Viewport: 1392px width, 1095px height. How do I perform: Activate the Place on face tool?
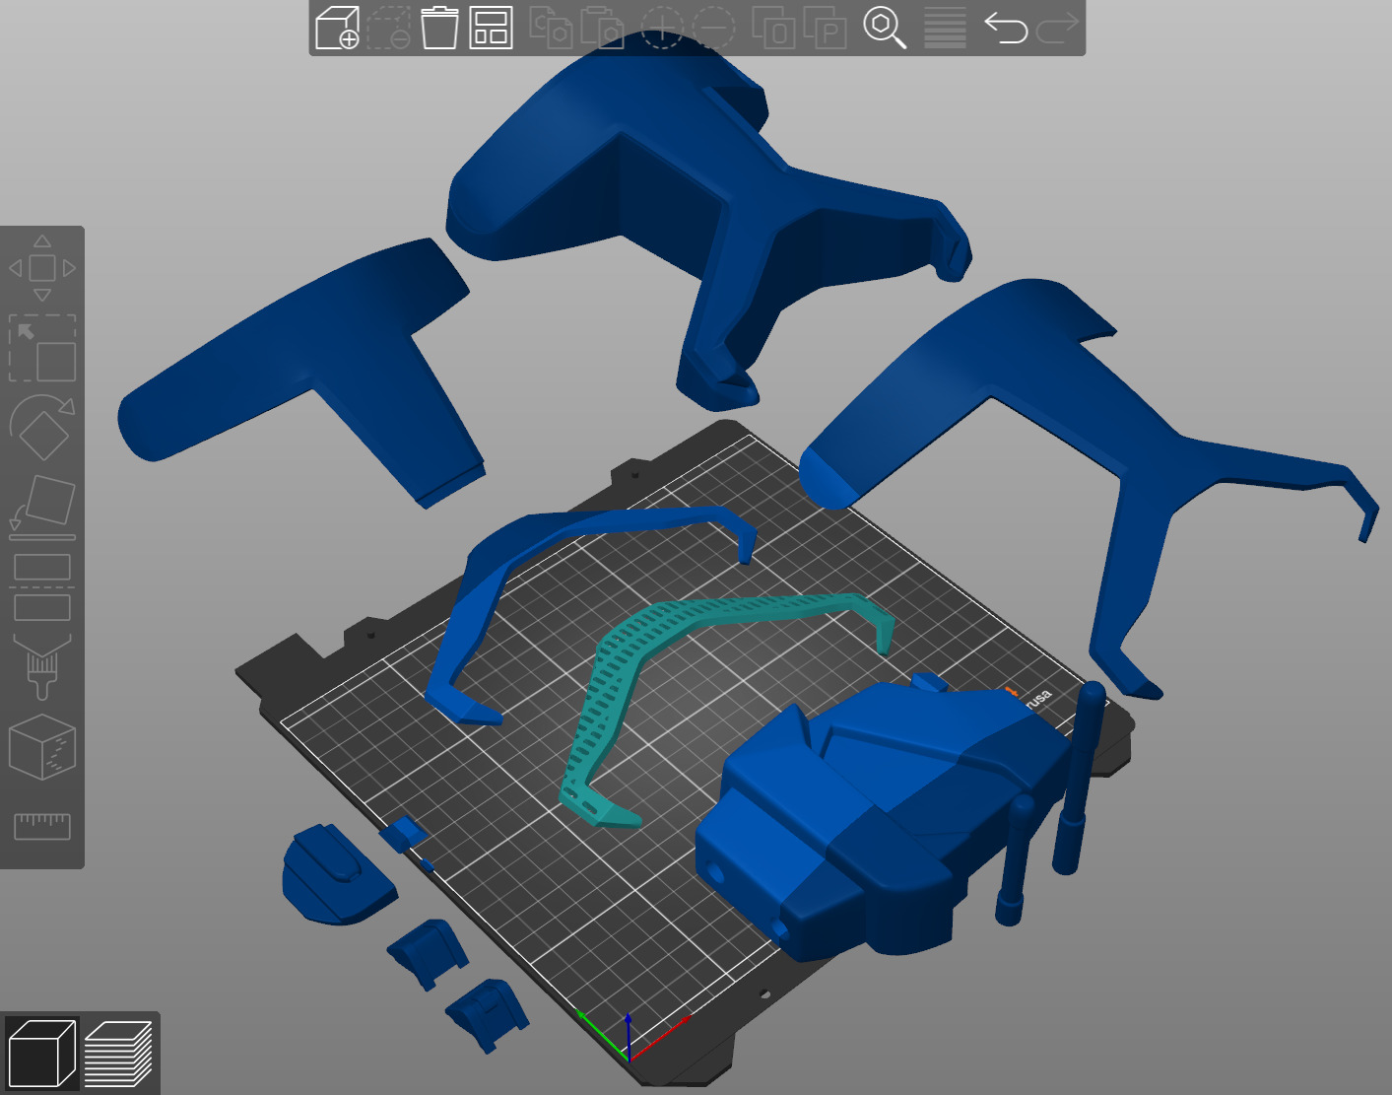pos(42,508)
